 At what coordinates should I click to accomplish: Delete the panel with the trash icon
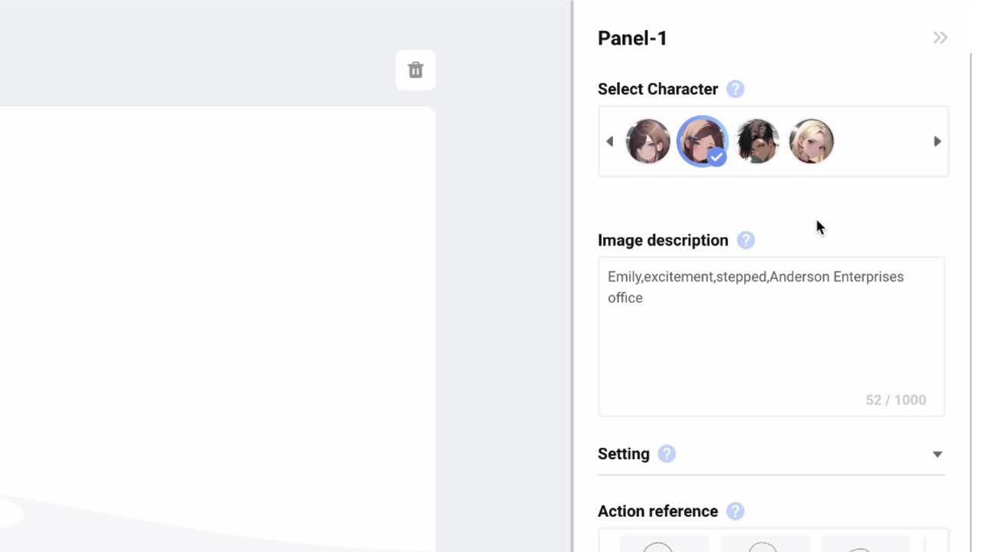(416, 71)
